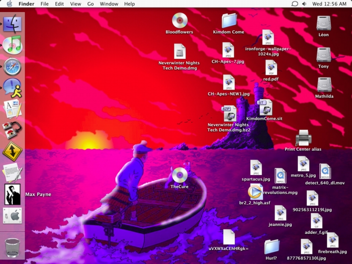
Task: Select CH-Apes-NEW1.jpg file icon
Action: point(229,82)
